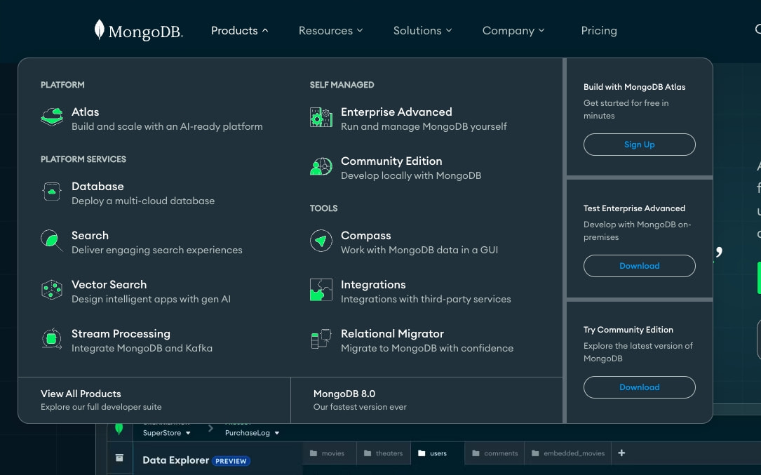Viewport: 761px width, 475px height.
Task: Open the Pricing page
Action: coord(599,31)
